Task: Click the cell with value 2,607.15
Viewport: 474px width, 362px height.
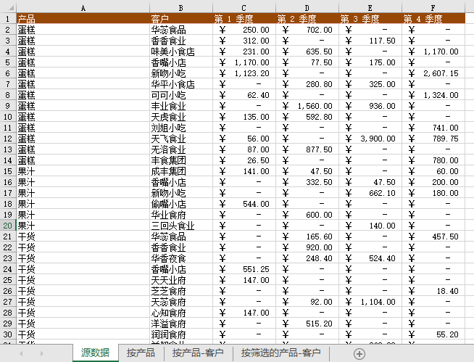Action: click(433, 73)
